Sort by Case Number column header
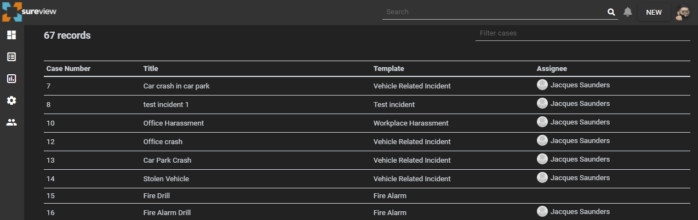The height and width of the screenshot is (220, 698). (x=68, y=69)
